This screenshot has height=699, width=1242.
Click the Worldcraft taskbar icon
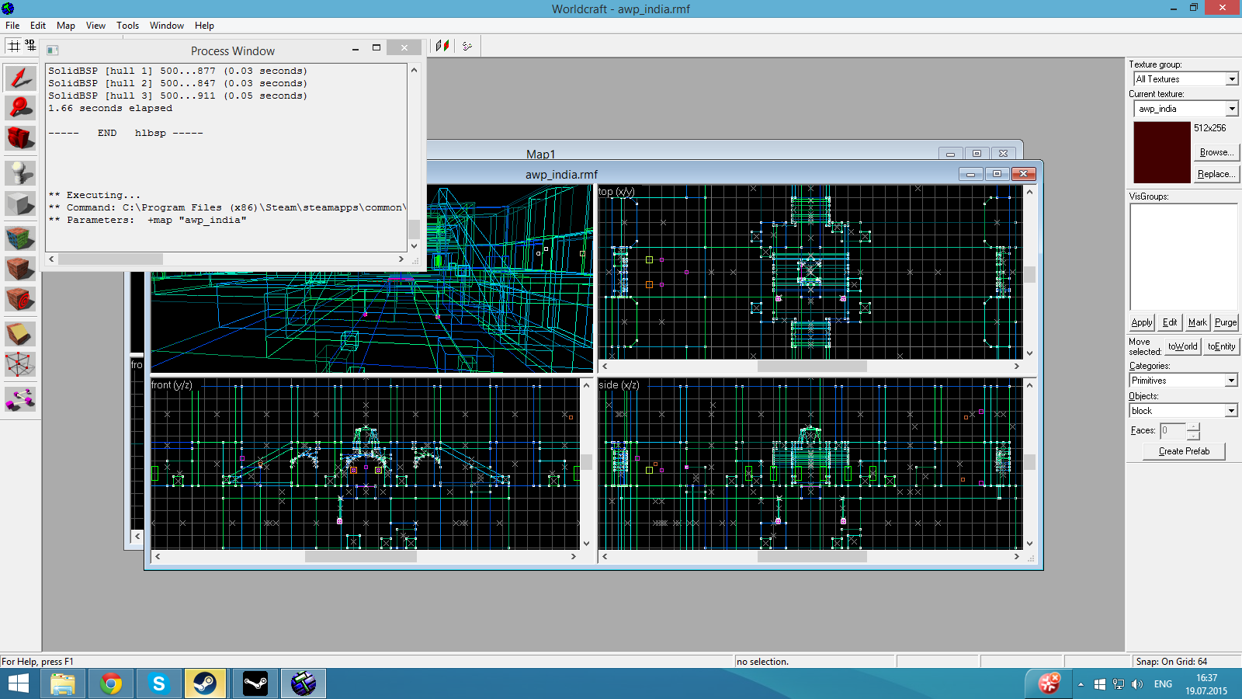(x=303, y=683)
